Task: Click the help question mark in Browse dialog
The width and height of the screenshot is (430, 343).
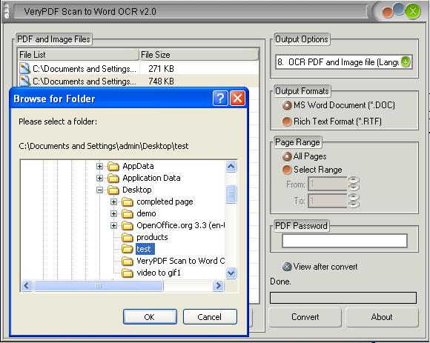Action: pyautogui.click(x=220, y=98)
